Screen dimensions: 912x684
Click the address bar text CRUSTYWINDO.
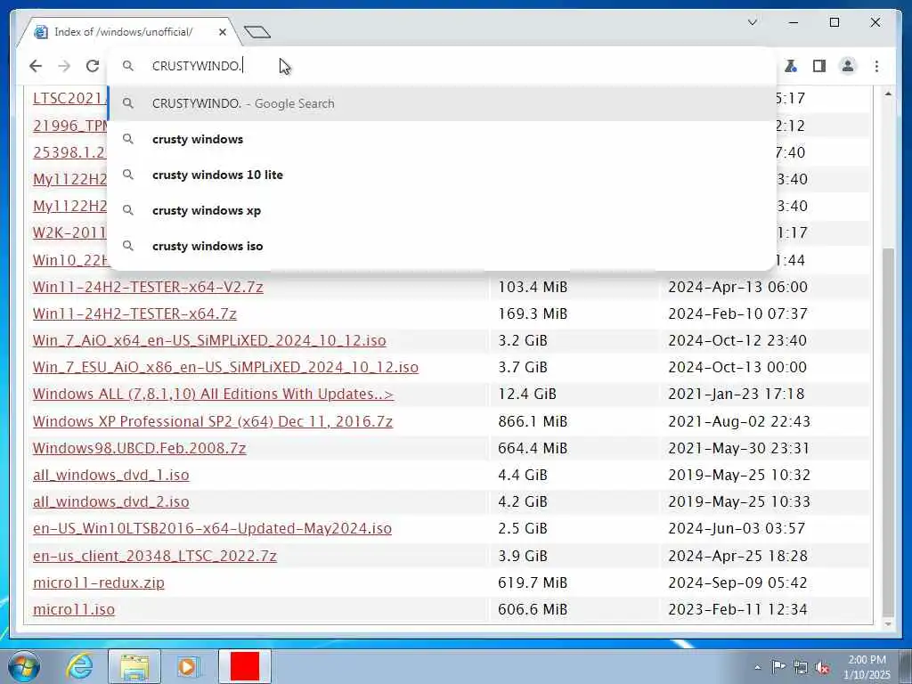(x=197, y=66)
